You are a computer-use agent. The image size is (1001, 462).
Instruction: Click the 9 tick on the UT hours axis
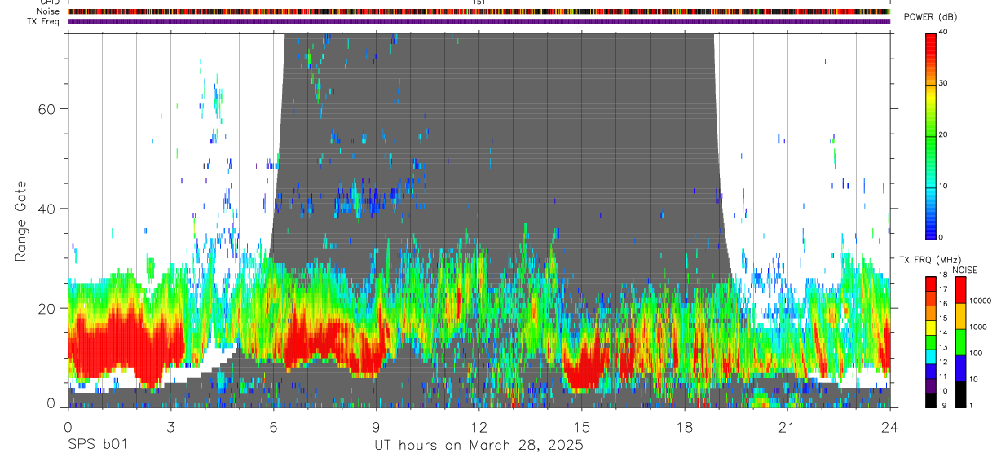376,426
